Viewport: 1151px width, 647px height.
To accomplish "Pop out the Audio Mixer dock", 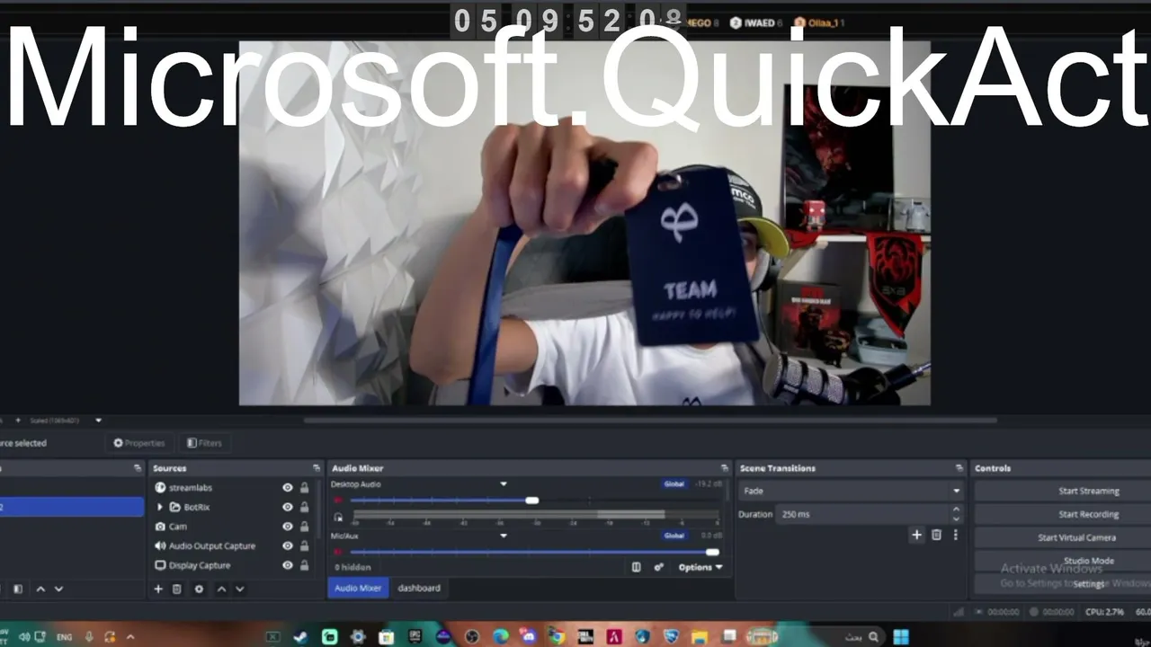I will (x=725, y=468).
